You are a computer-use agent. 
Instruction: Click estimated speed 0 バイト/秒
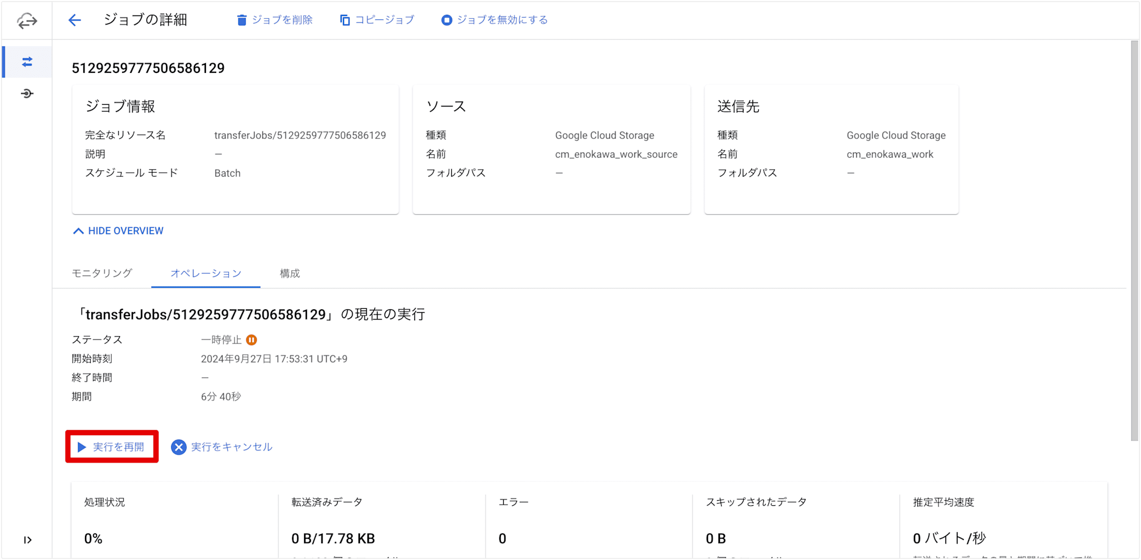(x=949, y=539)
